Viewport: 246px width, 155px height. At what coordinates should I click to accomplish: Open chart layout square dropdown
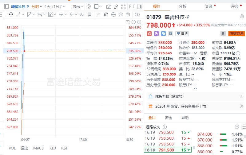(98, 6)
